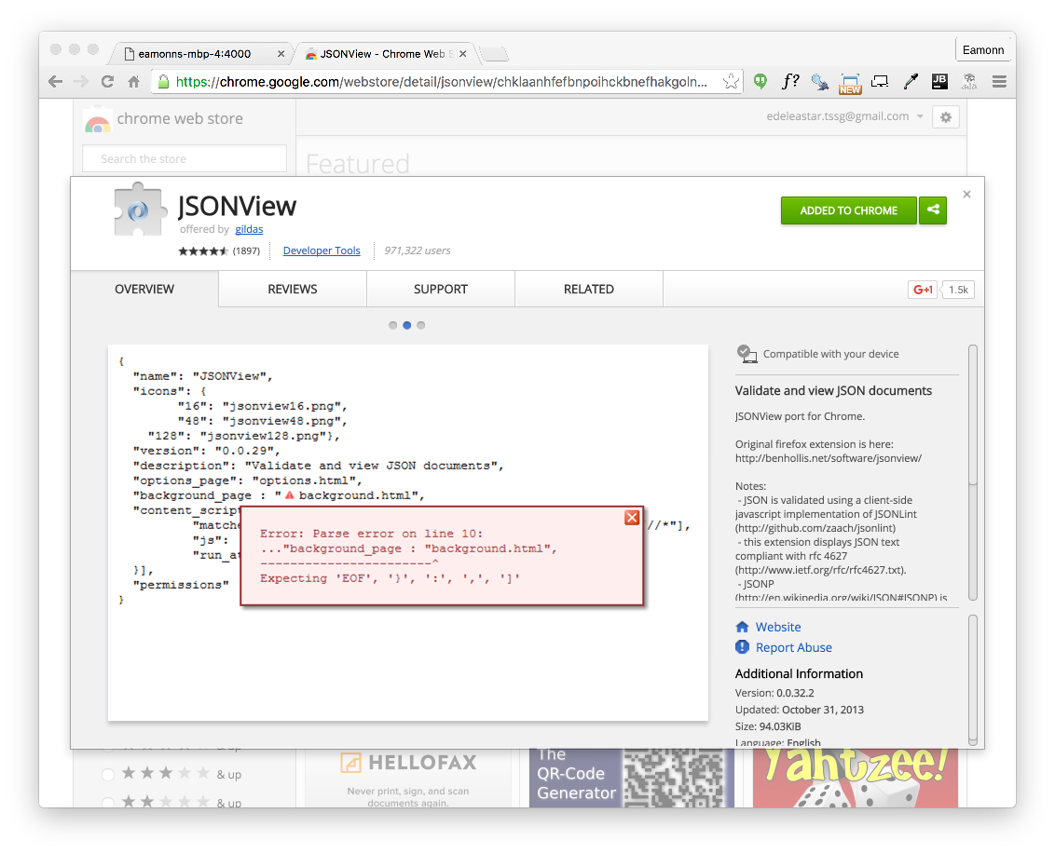Click the Hangouts extension icon
1055x854 pixels.
pos(760,82)
